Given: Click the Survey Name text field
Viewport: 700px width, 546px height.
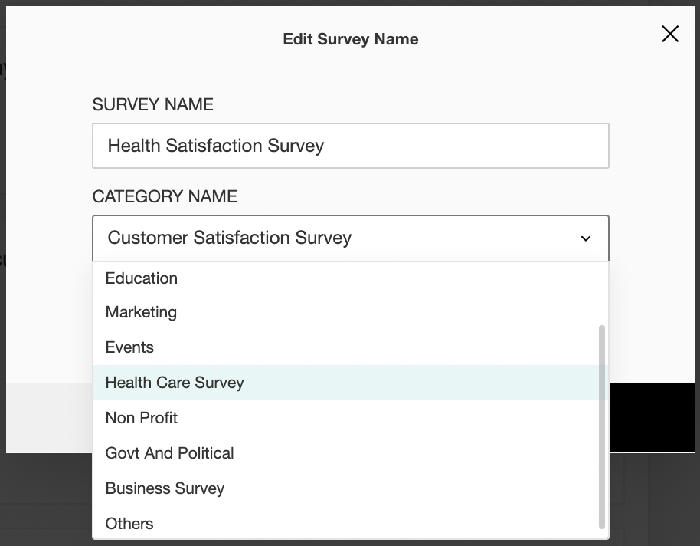Looking at the screenshot, I should point(350,146).
